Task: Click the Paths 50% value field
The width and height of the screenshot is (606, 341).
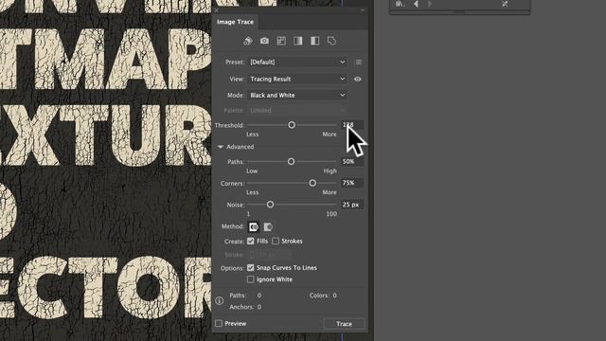Action: point(351,162)
